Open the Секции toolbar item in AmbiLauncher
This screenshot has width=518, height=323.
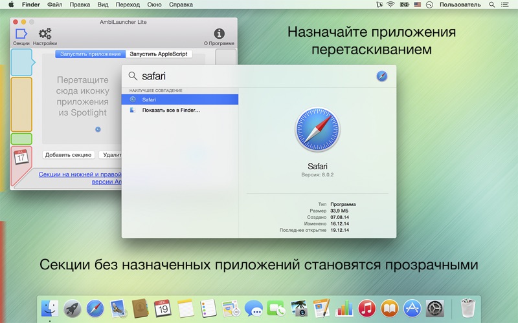[x=21, y=37]
